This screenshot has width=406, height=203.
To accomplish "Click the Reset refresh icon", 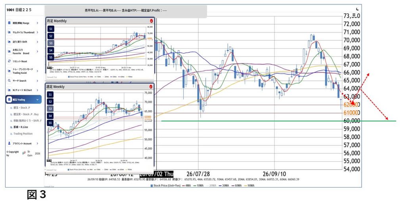I will click(10, 61).
